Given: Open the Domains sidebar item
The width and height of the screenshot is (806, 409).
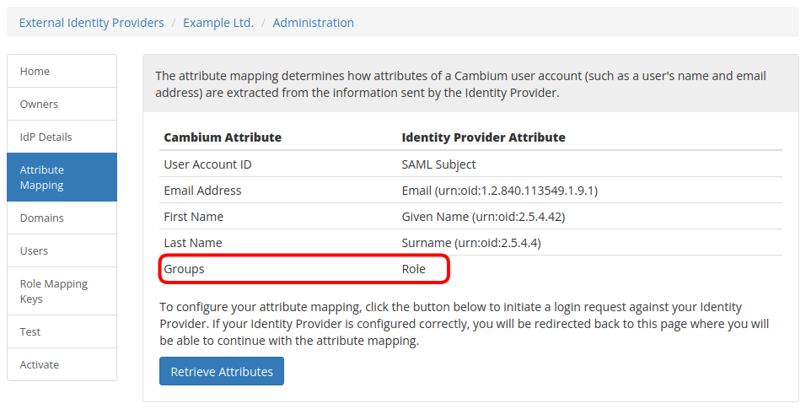Looking at the screenshot, I should click(62, 218).
